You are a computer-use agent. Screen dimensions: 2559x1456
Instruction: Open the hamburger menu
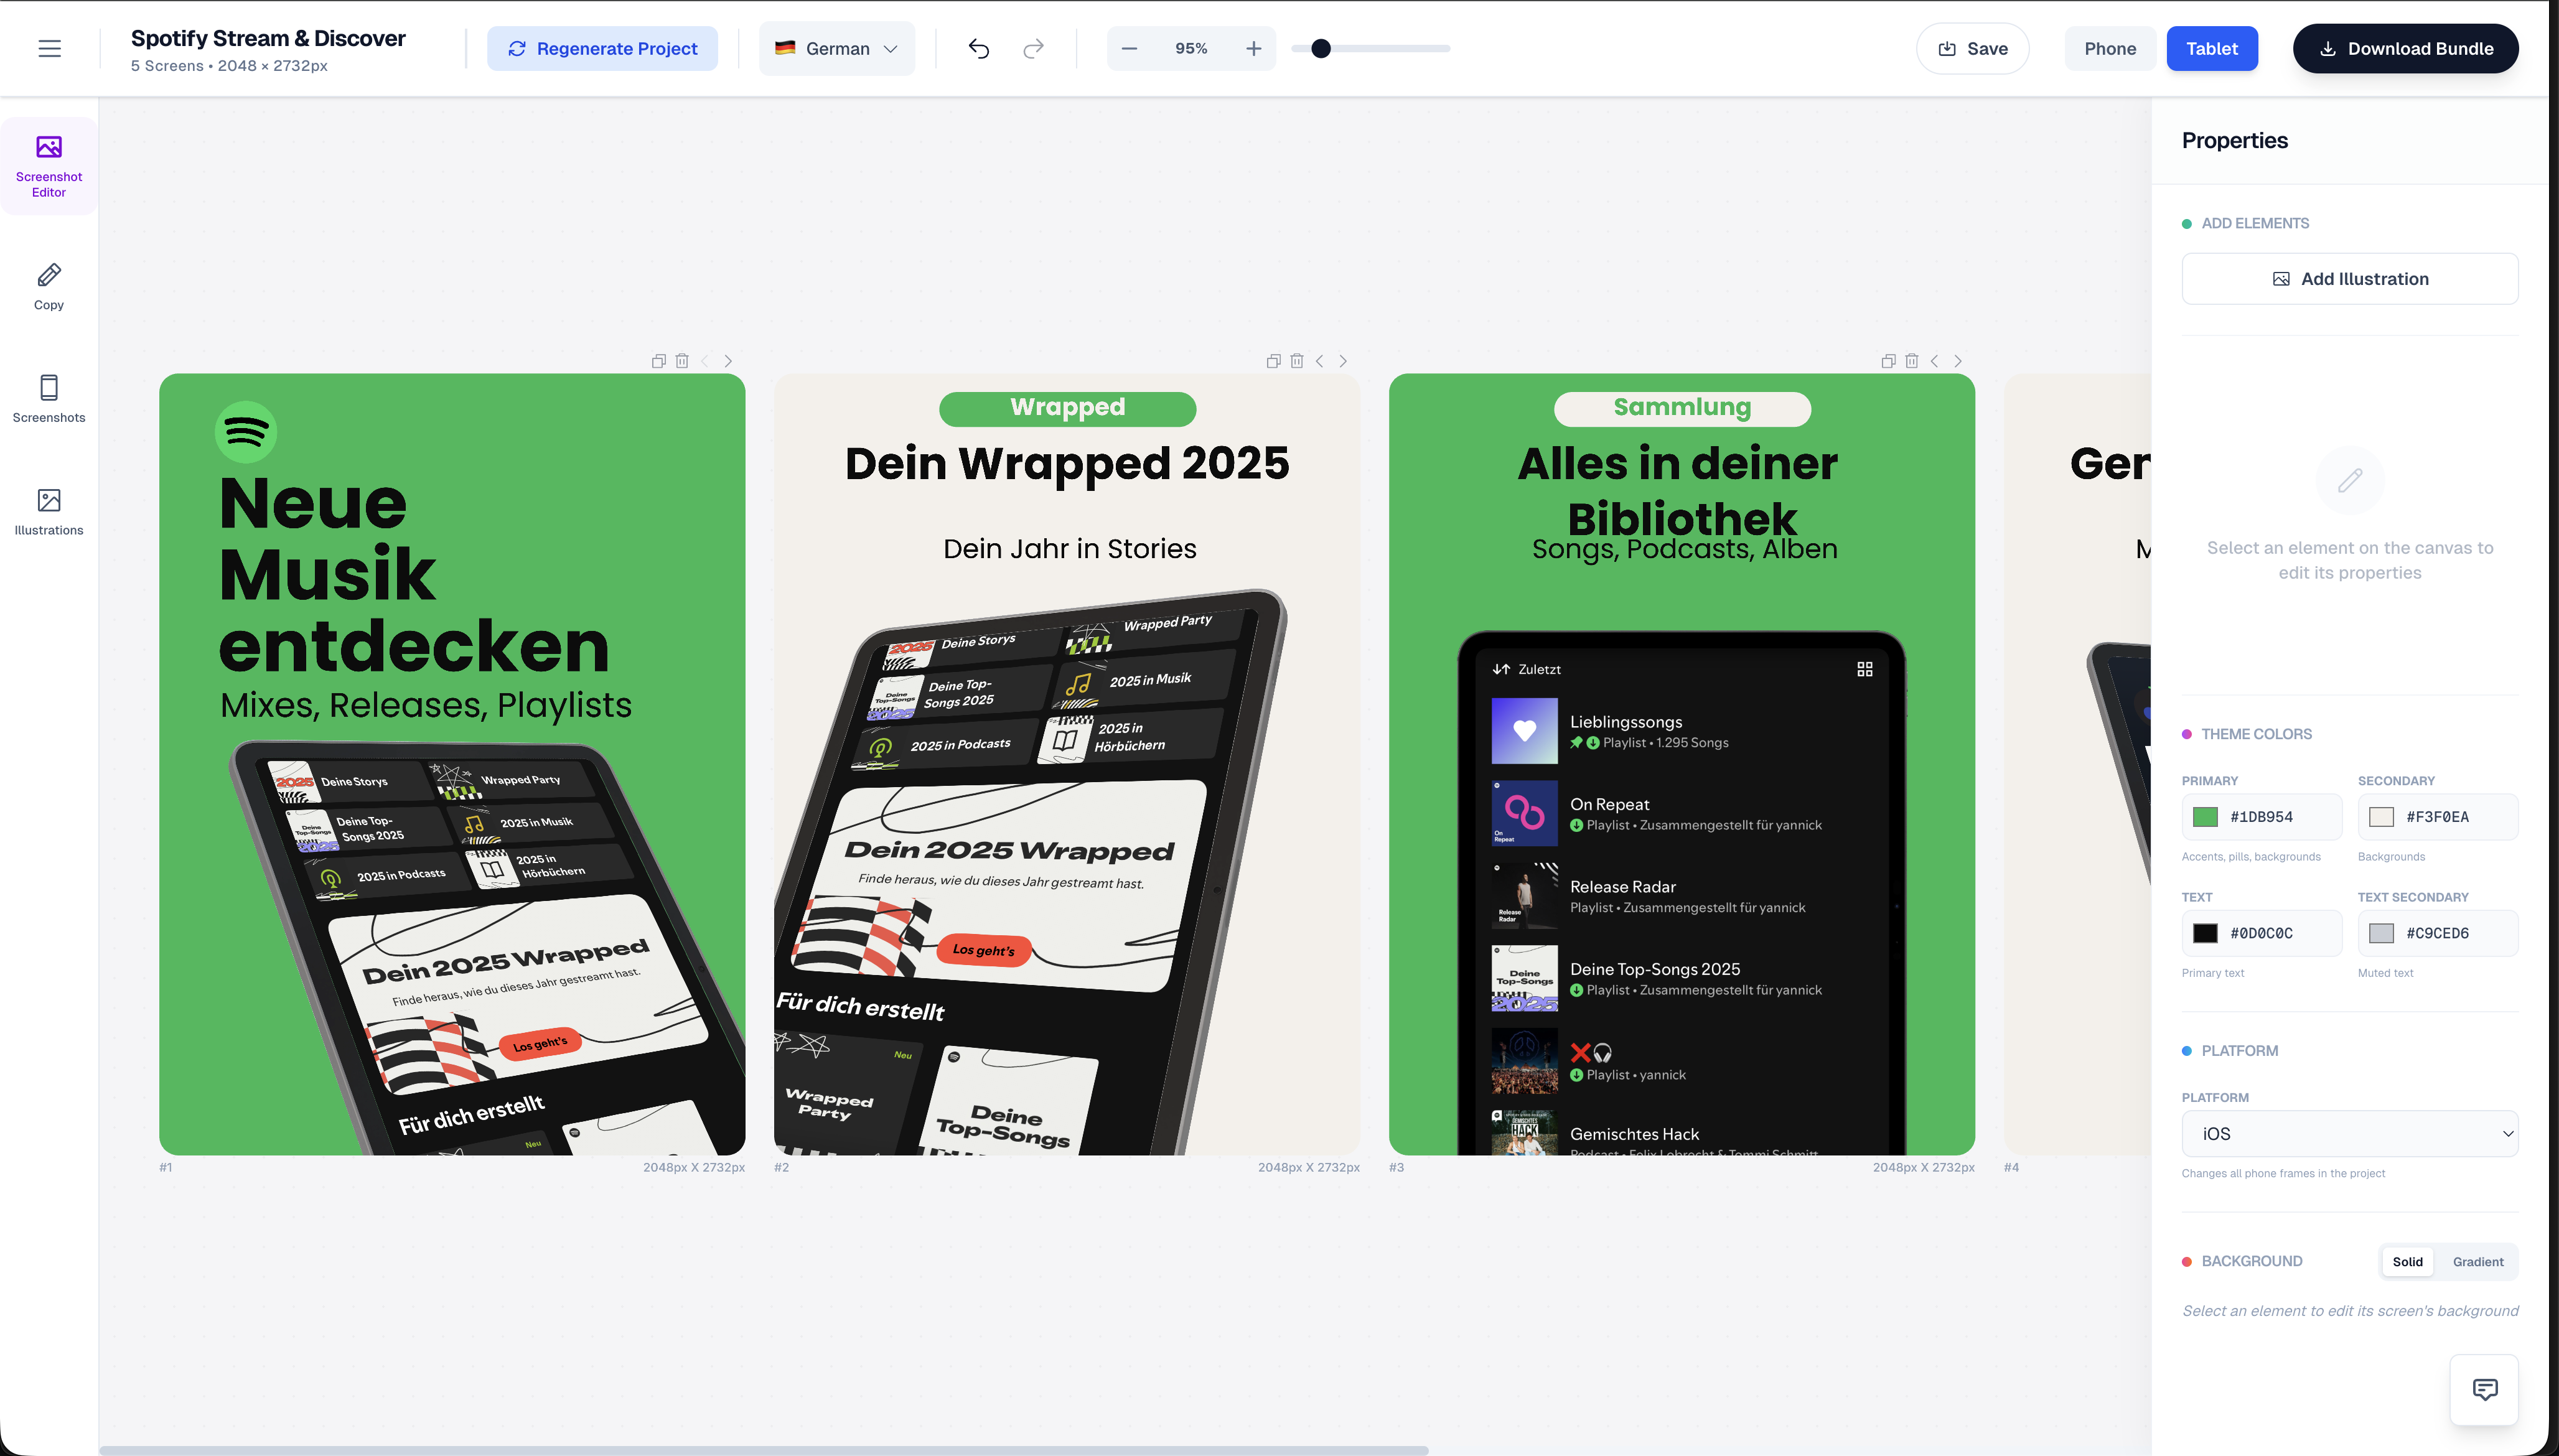(x=49, y=48)
